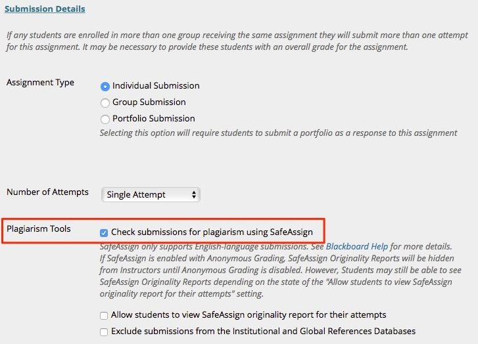Click the 'Portfolio Submission' label text
Viewport: 478px width, 344px height.
click(154, 119)
